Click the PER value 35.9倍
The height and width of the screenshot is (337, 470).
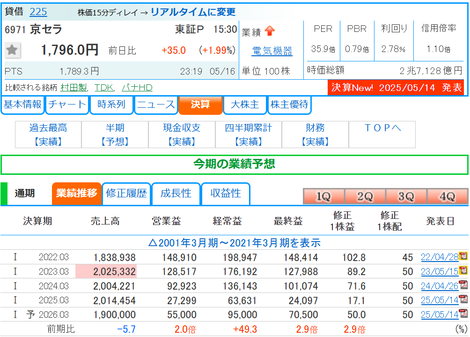click(x=323, y=49)
